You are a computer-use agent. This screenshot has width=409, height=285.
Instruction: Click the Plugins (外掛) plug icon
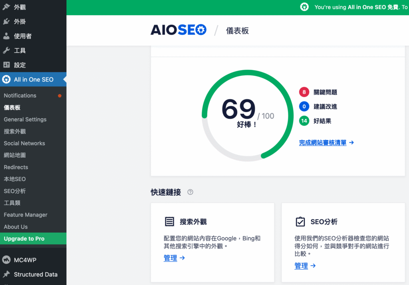coord(6,22)
